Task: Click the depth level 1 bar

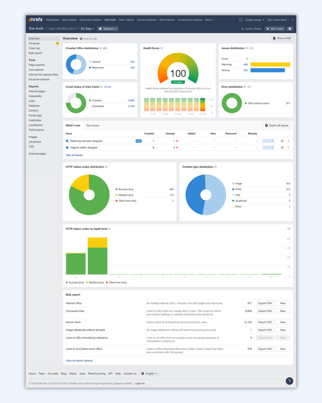Action: pyautogui.click(x=98, y=256)
